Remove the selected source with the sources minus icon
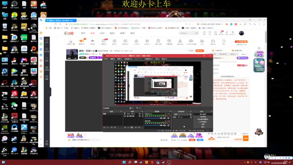Screen dimensions: 293x165 [x=129, y=127]
